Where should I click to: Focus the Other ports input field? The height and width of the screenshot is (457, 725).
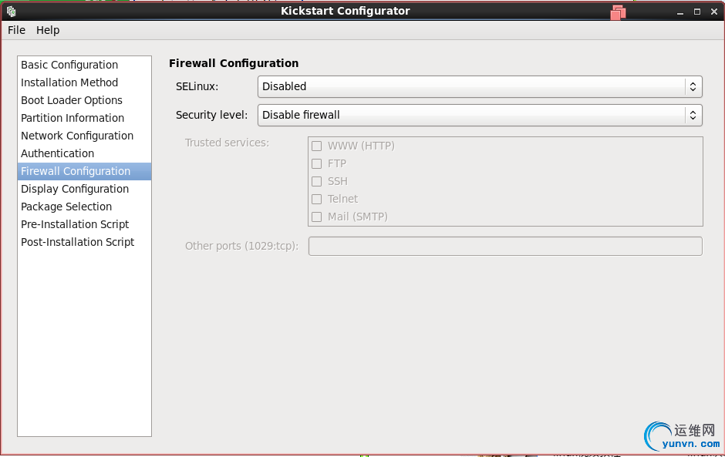pyautogui.click(x=505, y=246)
